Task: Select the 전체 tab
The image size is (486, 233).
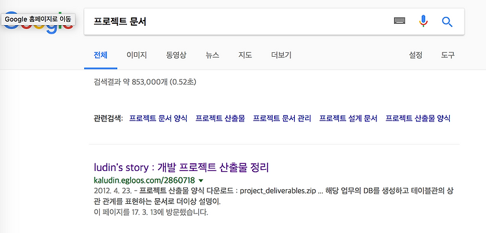Action: (x=100, y=56)
